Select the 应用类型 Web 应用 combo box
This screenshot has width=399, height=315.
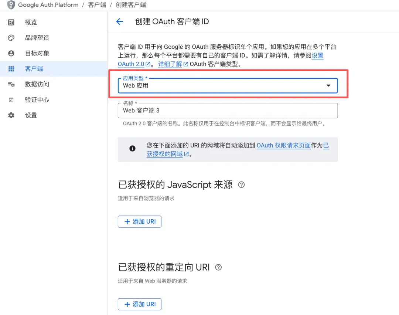point(228,85)
